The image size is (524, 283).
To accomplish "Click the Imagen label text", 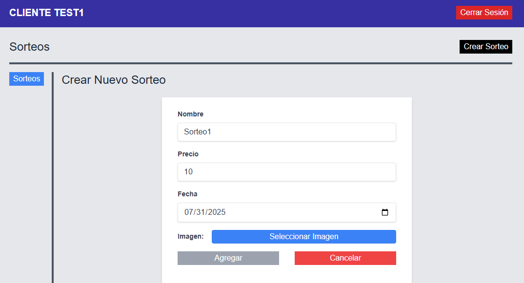I will click(190, 237).
